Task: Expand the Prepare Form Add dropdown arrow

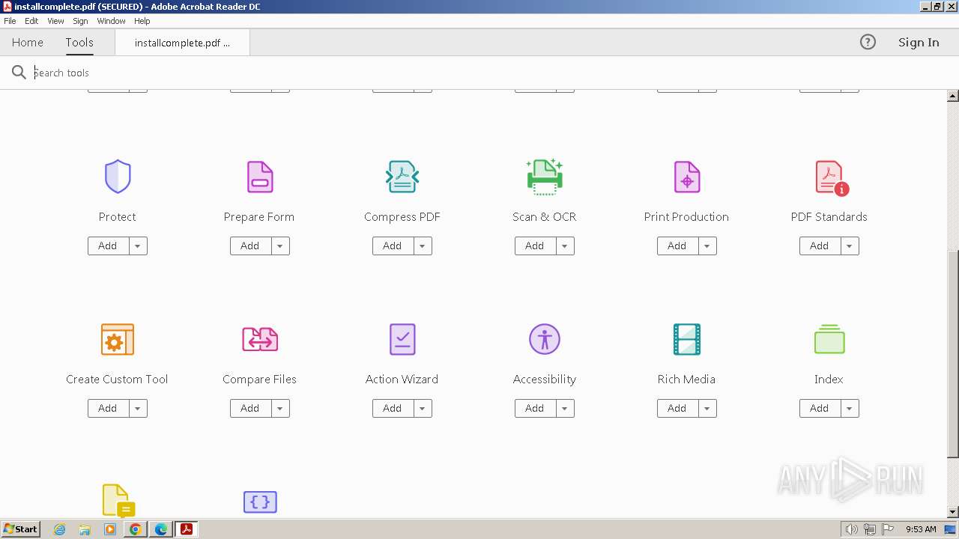Action: coord(280,246)
